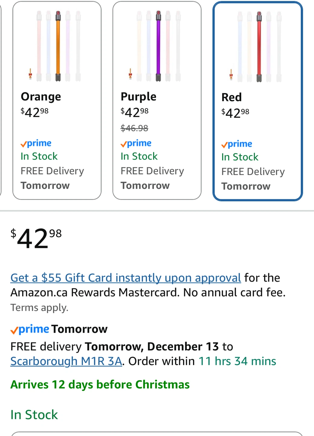Click the crossed-out $46.98 list price

click(x=134, y=128)
